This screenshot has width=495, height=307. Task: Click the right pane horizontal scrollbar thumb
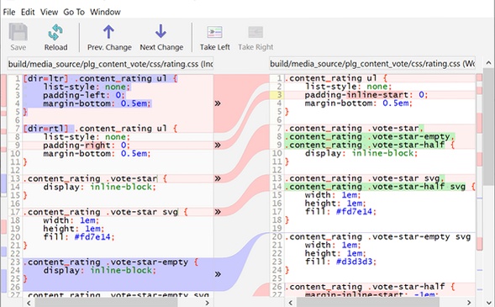tap(368, 303)
